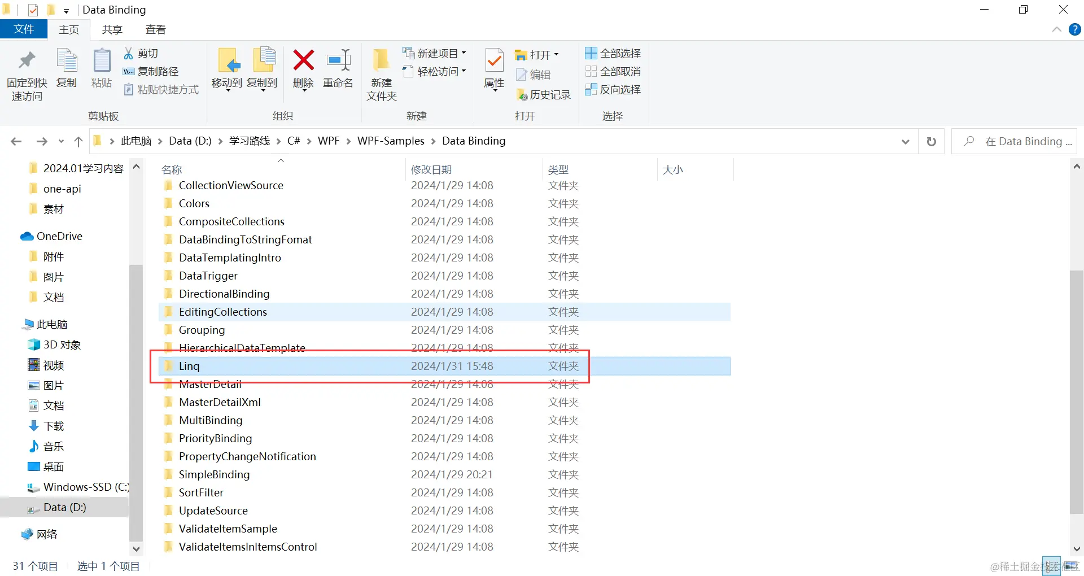Click the Select All icon
The image size is (1084, 576).
(x=591, y=53)
